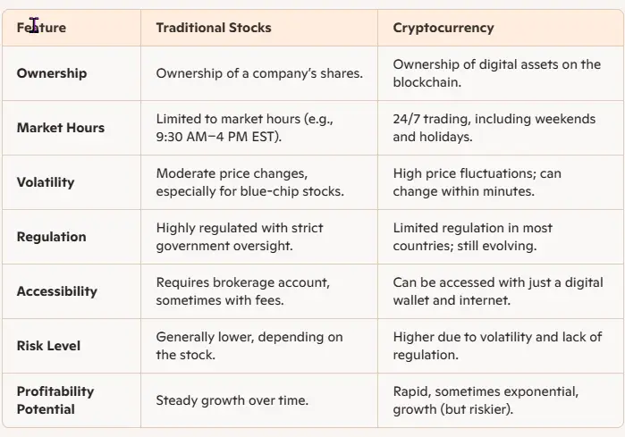Select the Market Hours row label
Image resolution: width=625 pixels, height=437 pixels.
point(60,128)
